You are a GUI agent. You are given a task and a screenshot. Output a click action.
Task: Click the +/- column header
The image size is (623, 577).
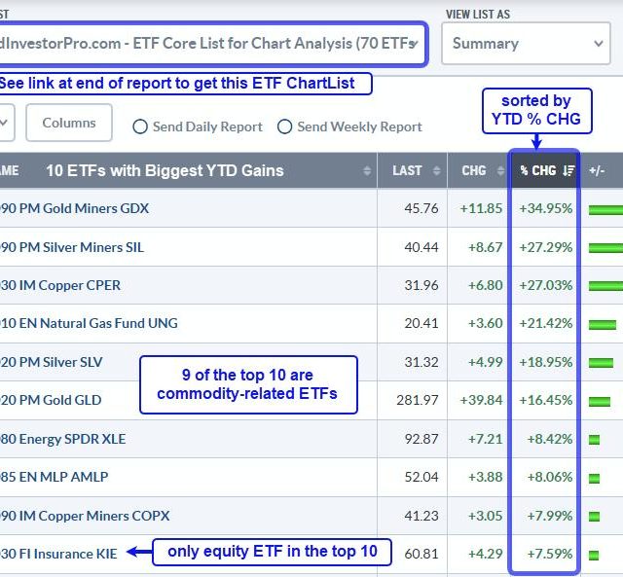pos(598,171)
